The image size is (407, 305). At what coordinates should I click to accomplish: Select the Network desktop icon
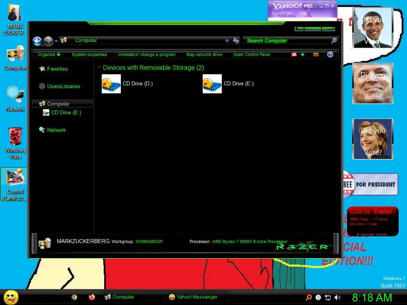pos(16,99)
